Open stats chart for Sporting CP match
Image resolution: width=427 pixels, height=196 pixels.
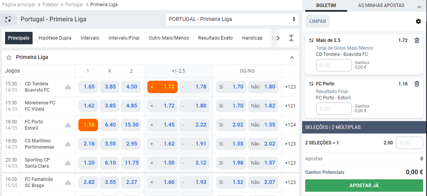68,163
